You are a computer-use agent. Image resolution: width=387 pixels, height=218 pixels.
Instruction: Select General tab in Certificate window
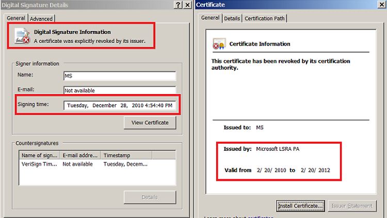(x=210, y=18)
